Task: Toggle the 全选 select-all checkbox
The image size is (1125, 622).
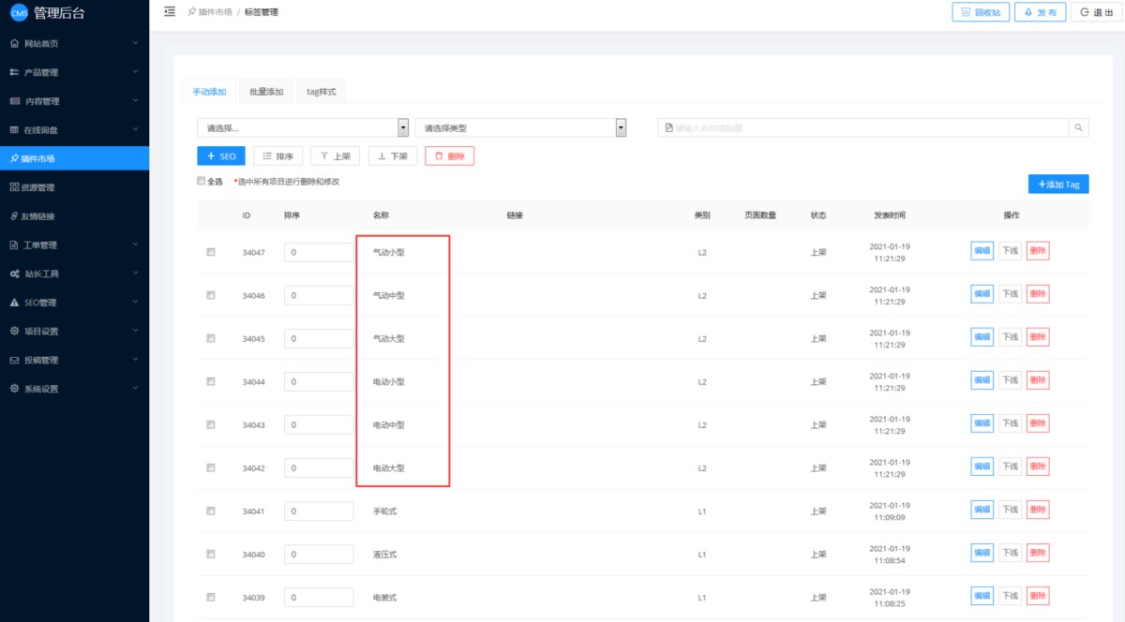Action: point(201,182)
